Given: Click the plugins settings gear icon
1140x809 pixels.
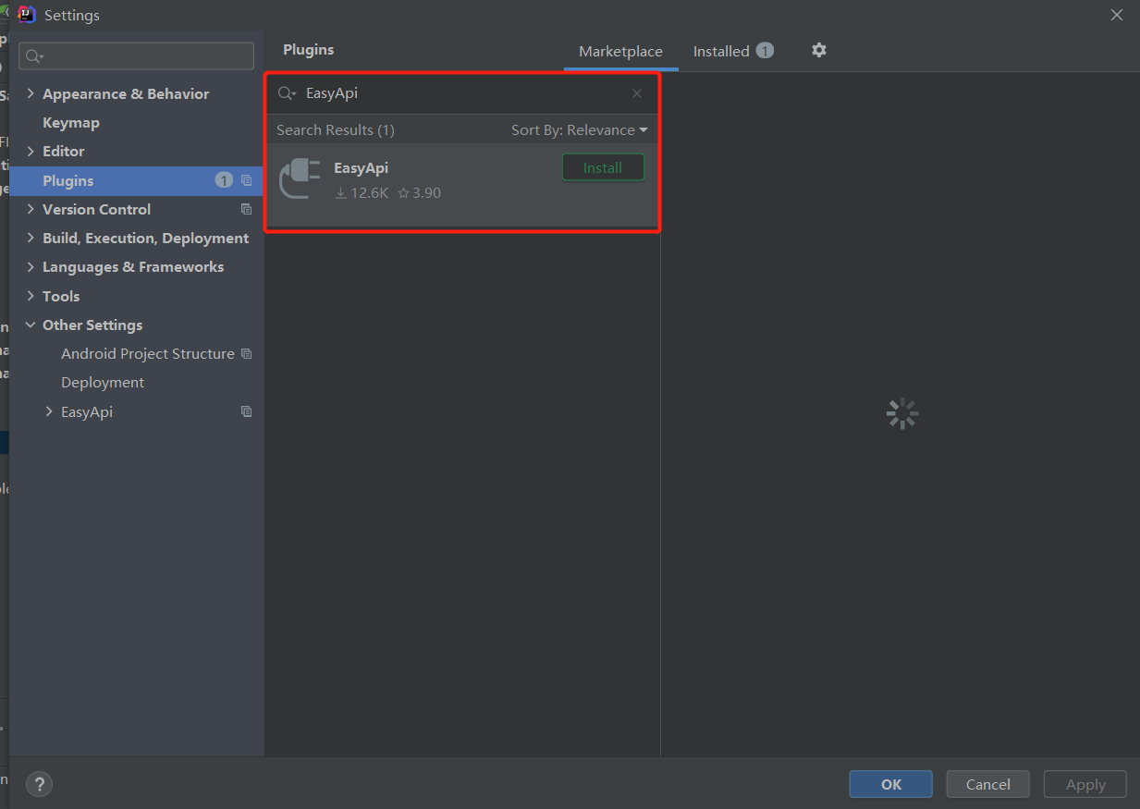Looking at the screenshot, I should 818,50.
